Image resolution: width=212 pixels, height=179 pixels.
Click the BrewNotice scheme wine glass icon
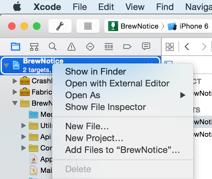(113, 26)
